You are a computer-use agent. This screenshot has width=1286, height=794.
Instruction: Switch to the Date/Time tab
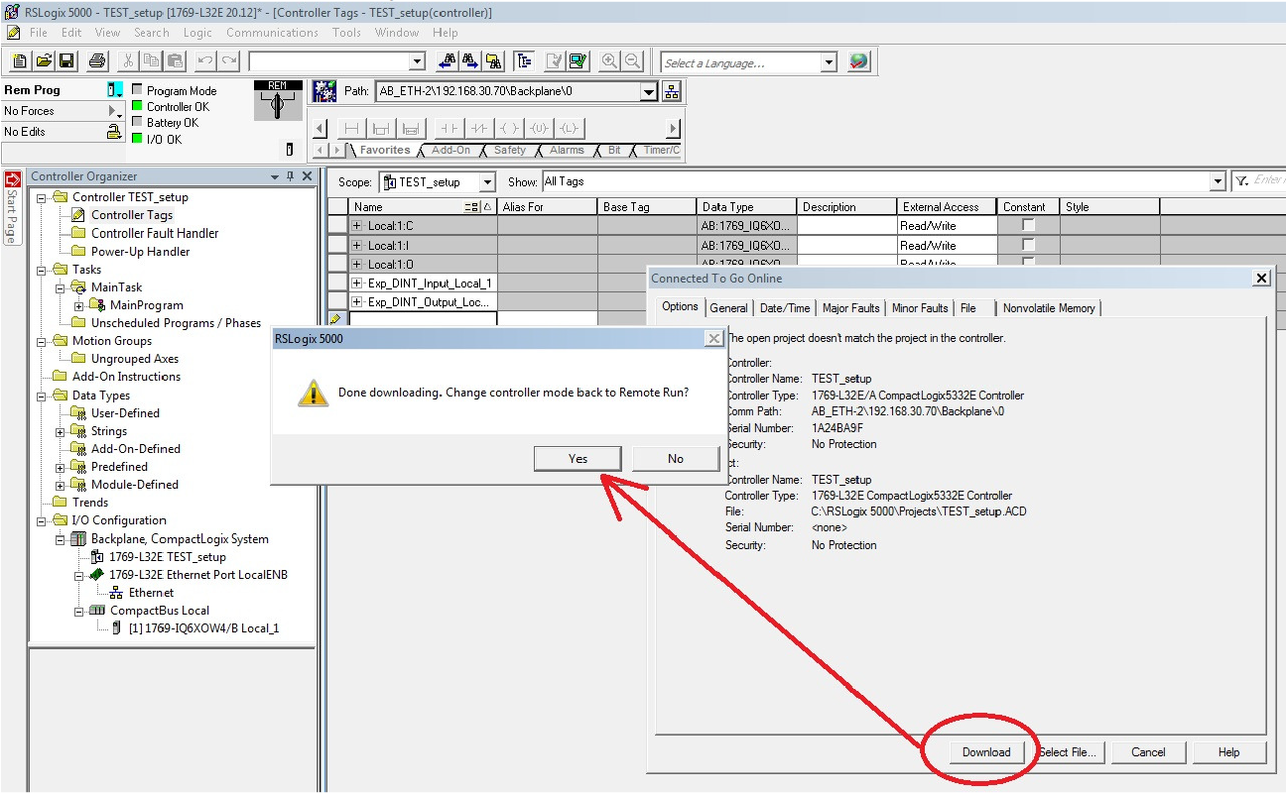(785, 308)
